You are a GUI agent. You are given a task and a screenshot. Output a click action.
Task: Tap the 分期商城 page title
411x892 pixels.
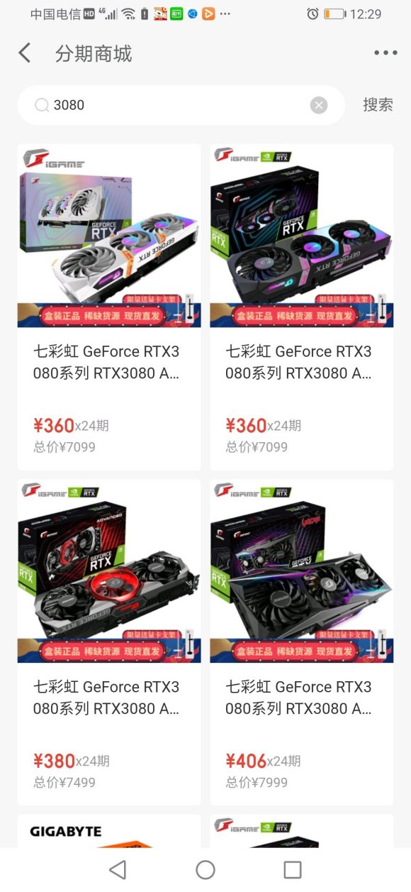(x=94, y=53)
